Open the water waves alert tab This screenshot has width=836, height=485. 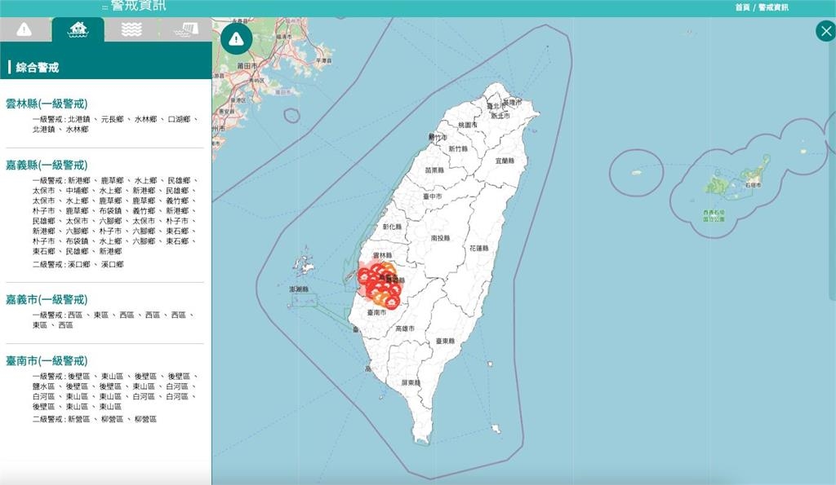coord(131,32)
